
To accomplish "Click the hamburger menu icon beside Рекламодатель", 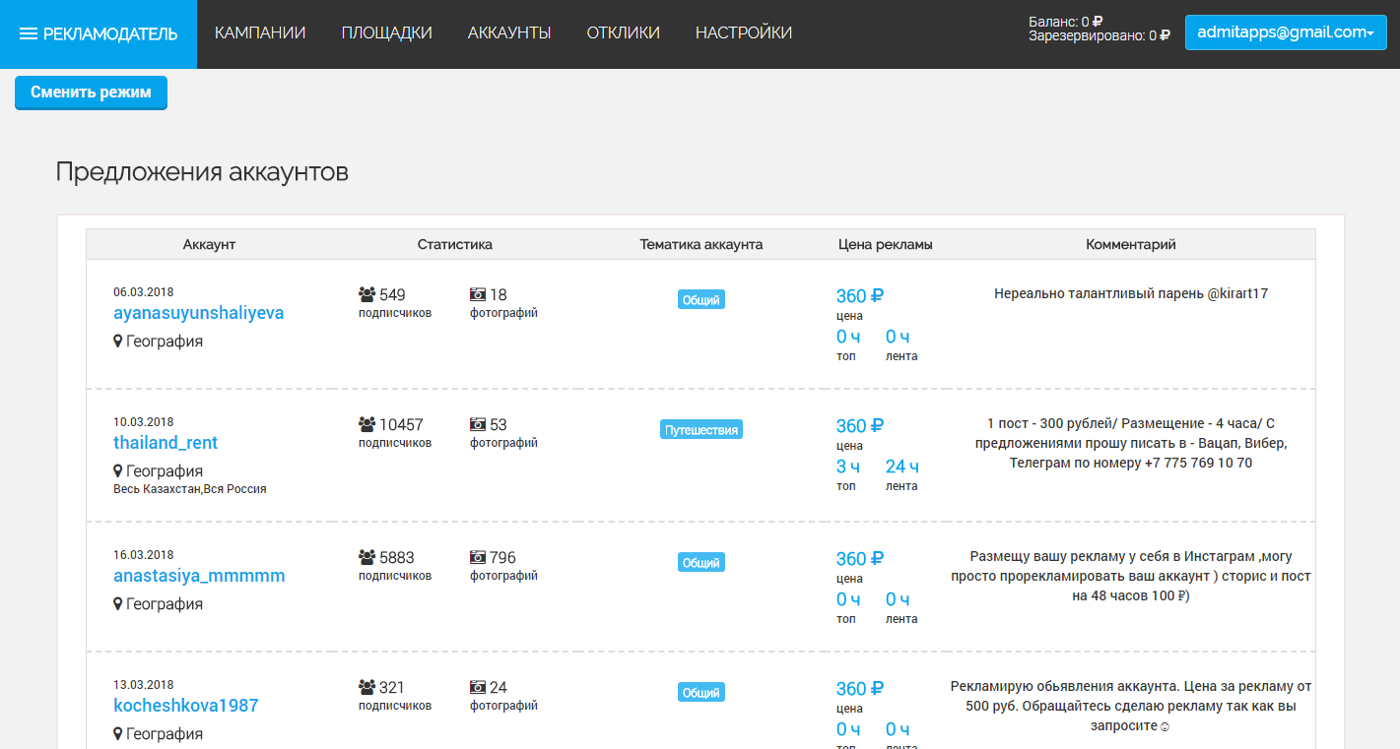I will click(x=29, y=33).
